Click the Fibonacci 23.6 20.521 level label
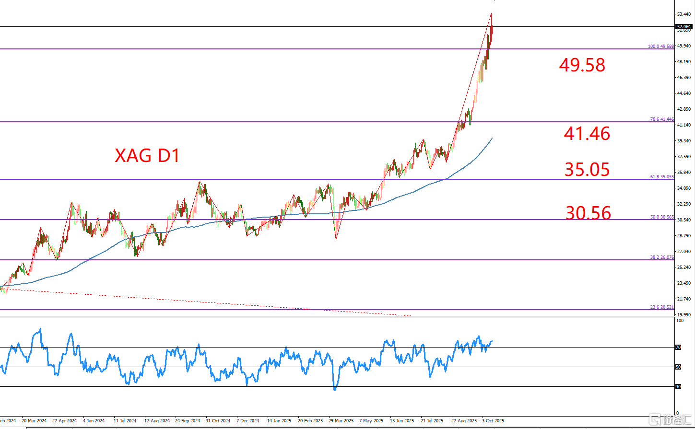 tap(662, 307)
